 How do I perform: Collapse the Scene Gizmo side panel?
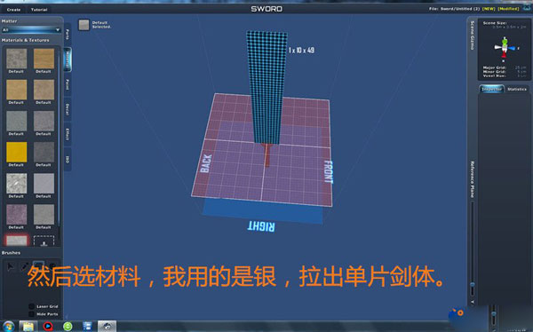(x=473, y=36)
